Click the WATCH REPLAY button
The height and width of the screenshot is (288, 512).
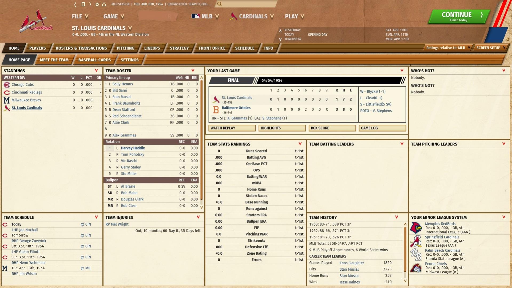click(x=232, y=128)
